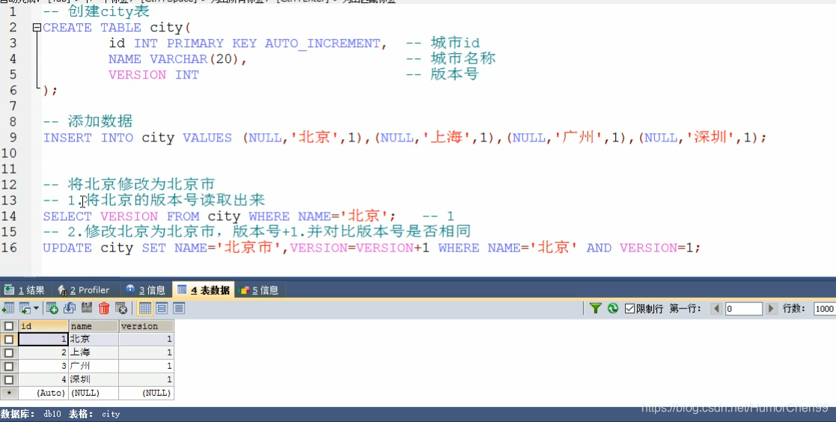This screenshot has width=836, height=422.
Task: Select the id cell of the 上海 row
Action: [43, 352]
